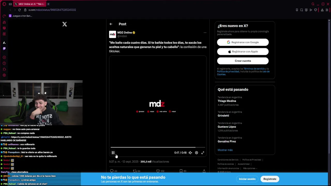Open Twitch panel in Opera sidebar

4,49
